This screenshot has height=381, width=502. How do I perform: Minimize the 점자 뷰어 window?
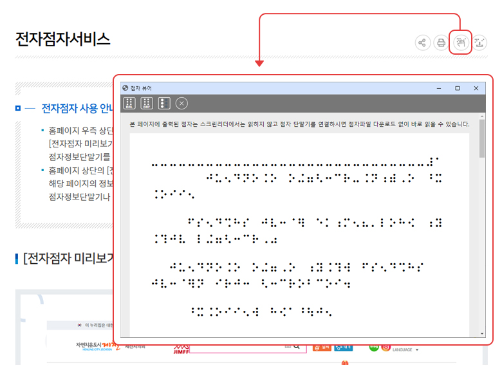click(x=438, y=88)
